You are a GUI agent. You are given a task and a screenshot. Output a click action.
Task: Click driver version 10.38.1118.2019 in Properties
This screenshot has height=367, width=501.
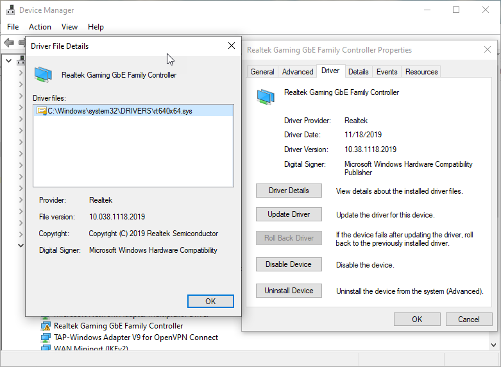[x=370, y=149]
